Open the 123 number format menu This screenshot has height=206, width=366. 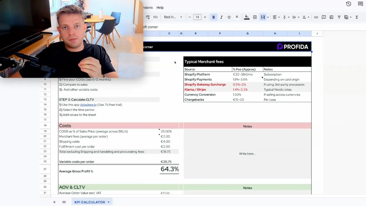click(x=155, y=17)
